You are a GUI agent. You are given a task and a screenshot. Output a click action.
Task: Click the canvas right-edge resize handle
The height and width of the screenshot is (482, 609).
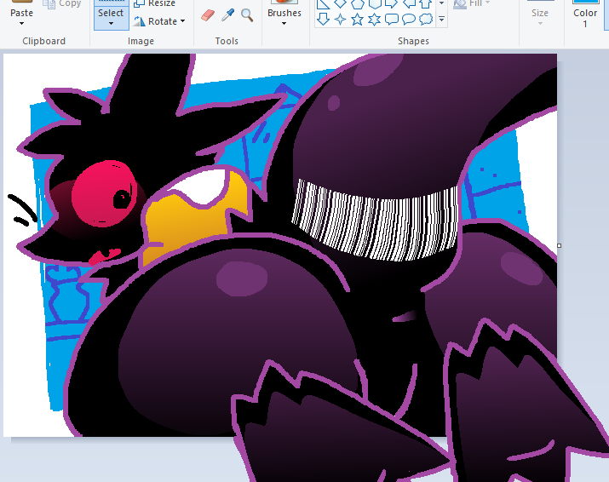click(x=559, y=245)
